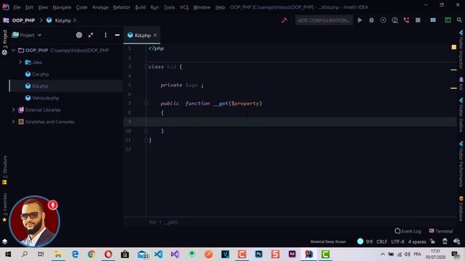
Task: Expand the .idea folder
Action: [20, 62]
